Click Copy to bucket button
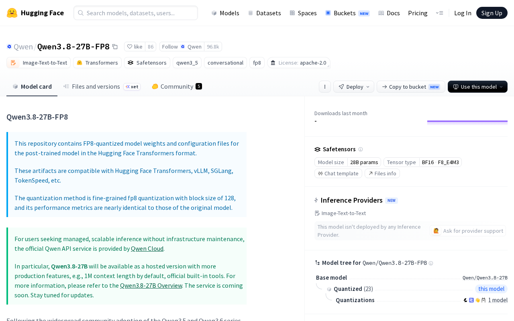This screenshot has width=514, height=321. [411, 87]
